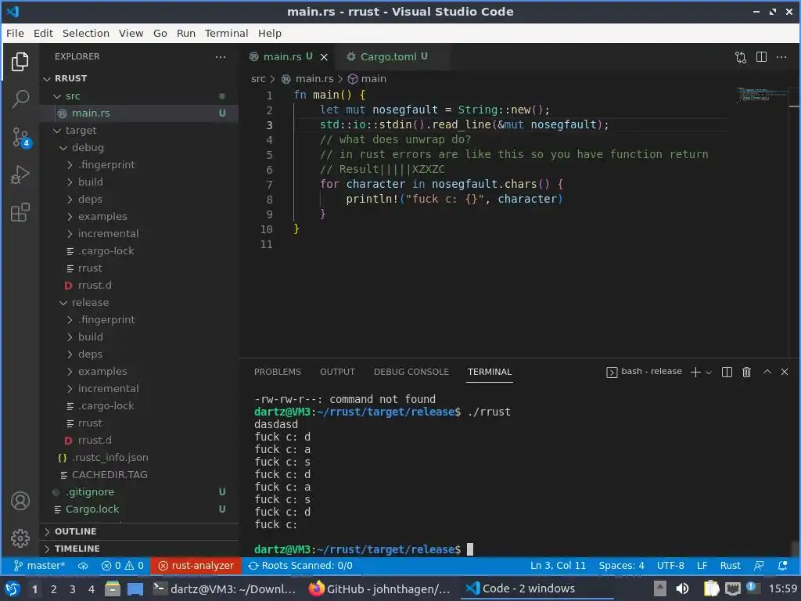
Task: Open rrust.d file under debug
Action: coord(139,285)
